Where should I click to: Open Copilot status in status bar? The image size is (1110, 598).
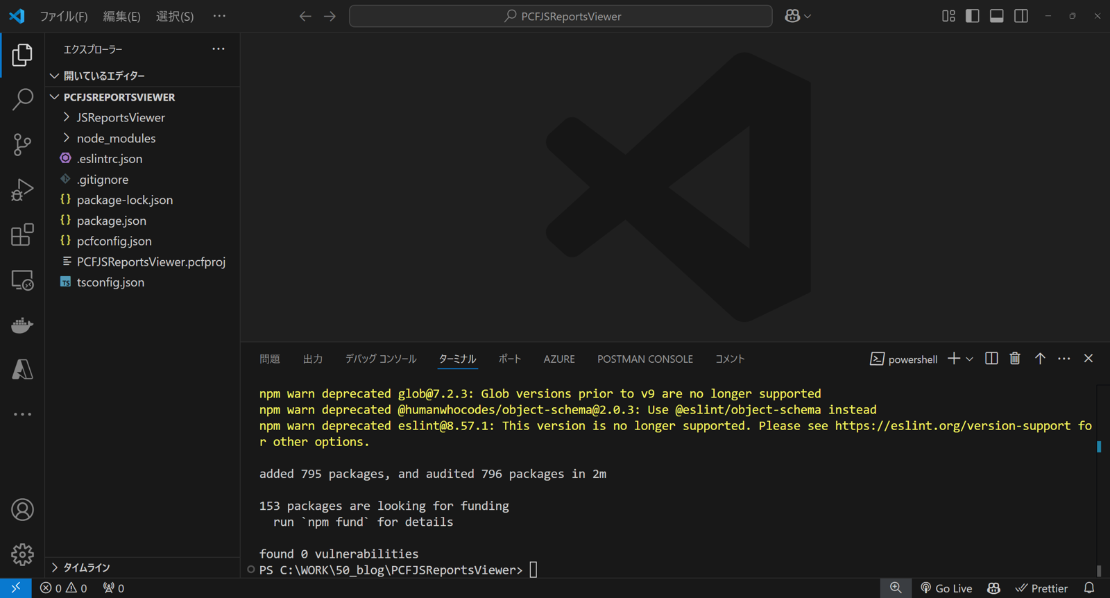tap(994, 588)
